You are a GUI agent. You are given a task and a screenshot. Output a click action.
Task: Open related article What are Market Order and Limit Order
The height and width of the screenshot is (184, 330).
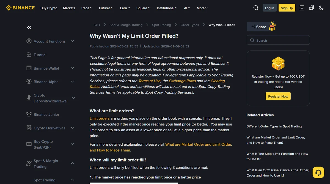276,140
